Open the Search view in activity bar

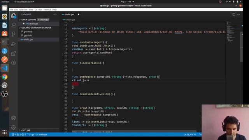(x=14, y=25)
